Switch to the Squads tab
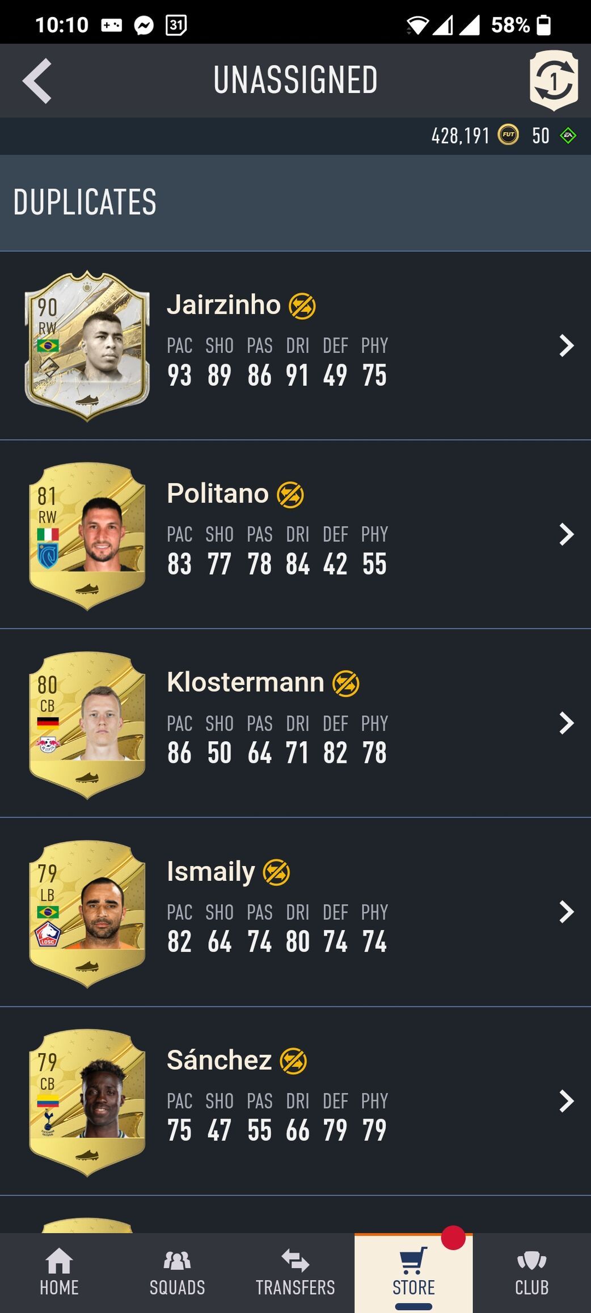Viewport: 591px width, 1313px height. [177, 1272]
